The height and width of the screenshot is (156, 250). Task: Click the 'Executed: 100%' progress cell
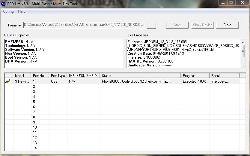(x=195, y=81)
